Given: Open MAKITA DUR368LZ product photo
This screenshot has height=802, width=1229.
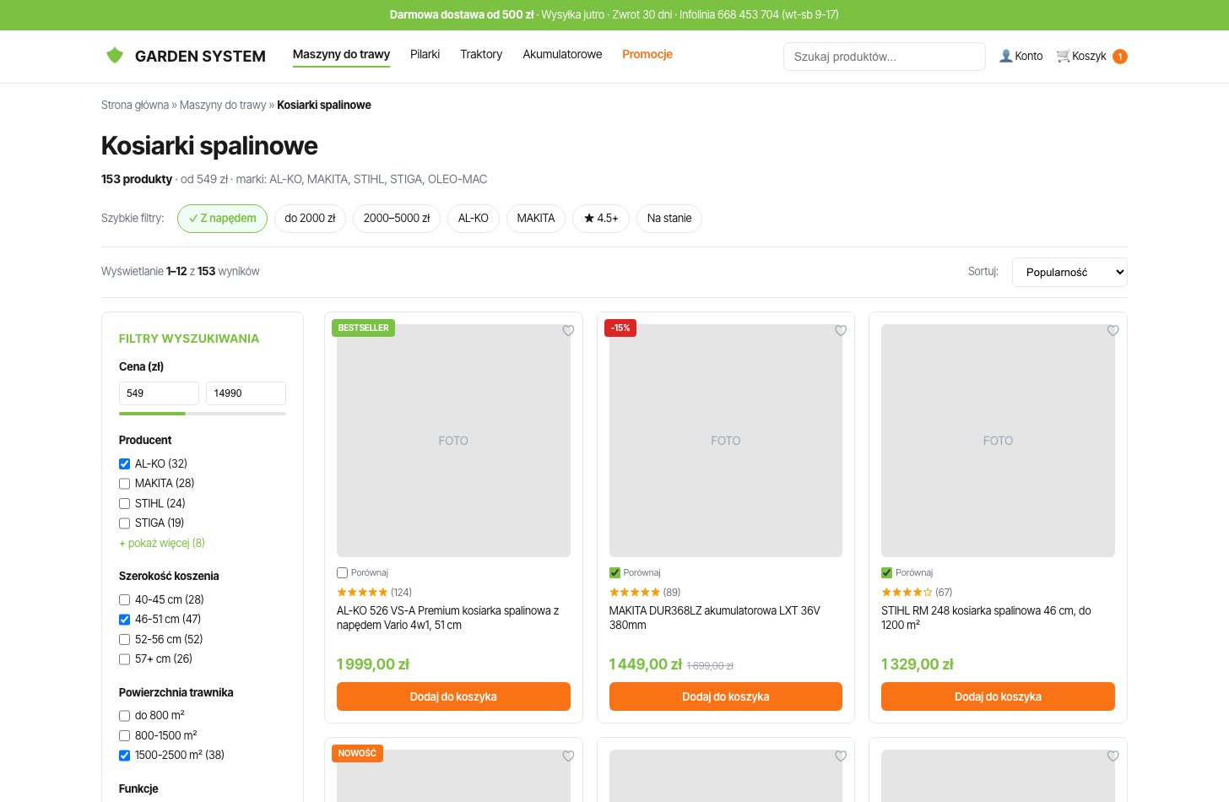Looking at the screenshot, I should click(726, 441).
